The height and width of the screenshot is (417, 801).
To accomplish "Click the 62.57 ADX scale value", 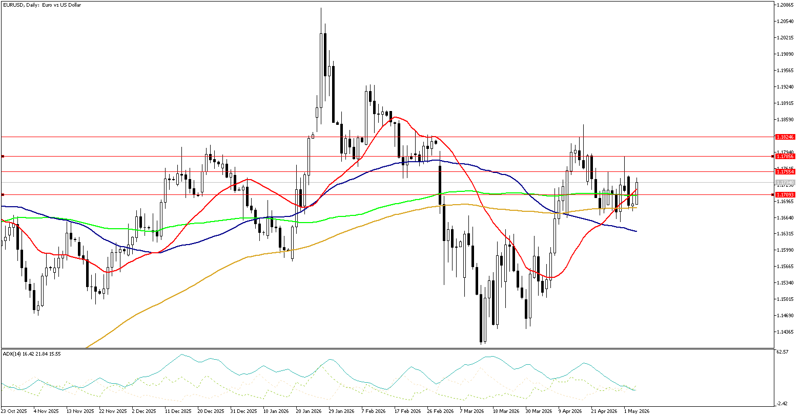I will (783, 352).
